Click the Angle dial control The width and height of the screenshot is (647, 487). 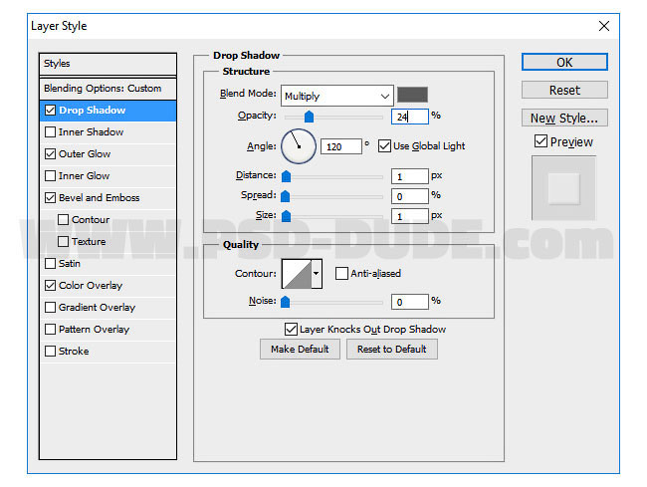click(299, 146)
